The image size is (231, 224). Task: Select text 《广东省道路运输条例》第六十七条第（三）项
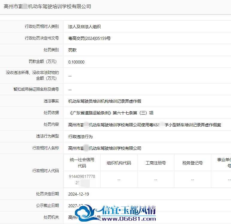pos(111,113)
